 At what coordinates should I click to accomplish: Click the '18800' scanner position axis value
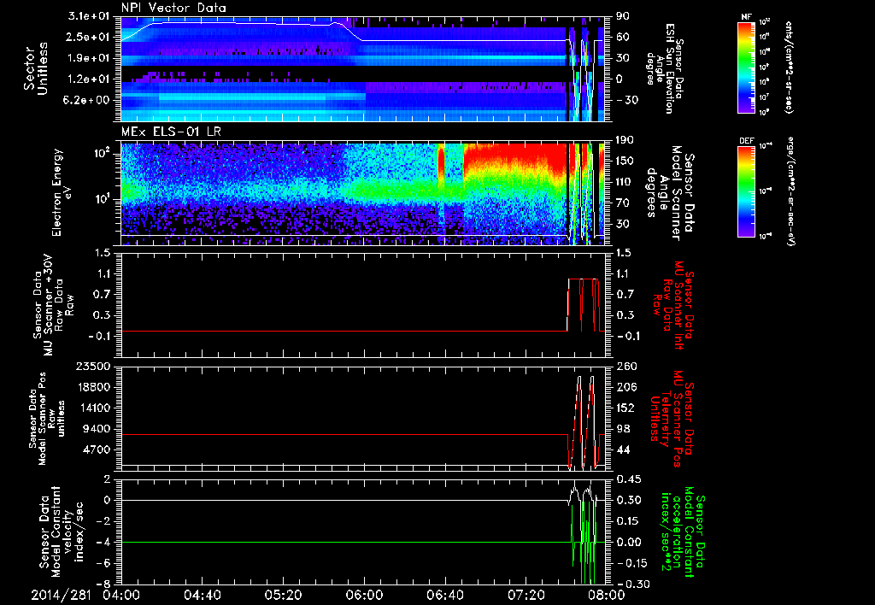(x=93, y=387)
